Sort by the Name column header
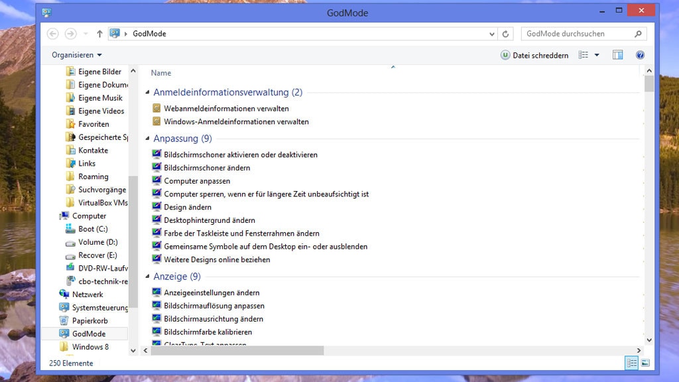 click(161, 73)
